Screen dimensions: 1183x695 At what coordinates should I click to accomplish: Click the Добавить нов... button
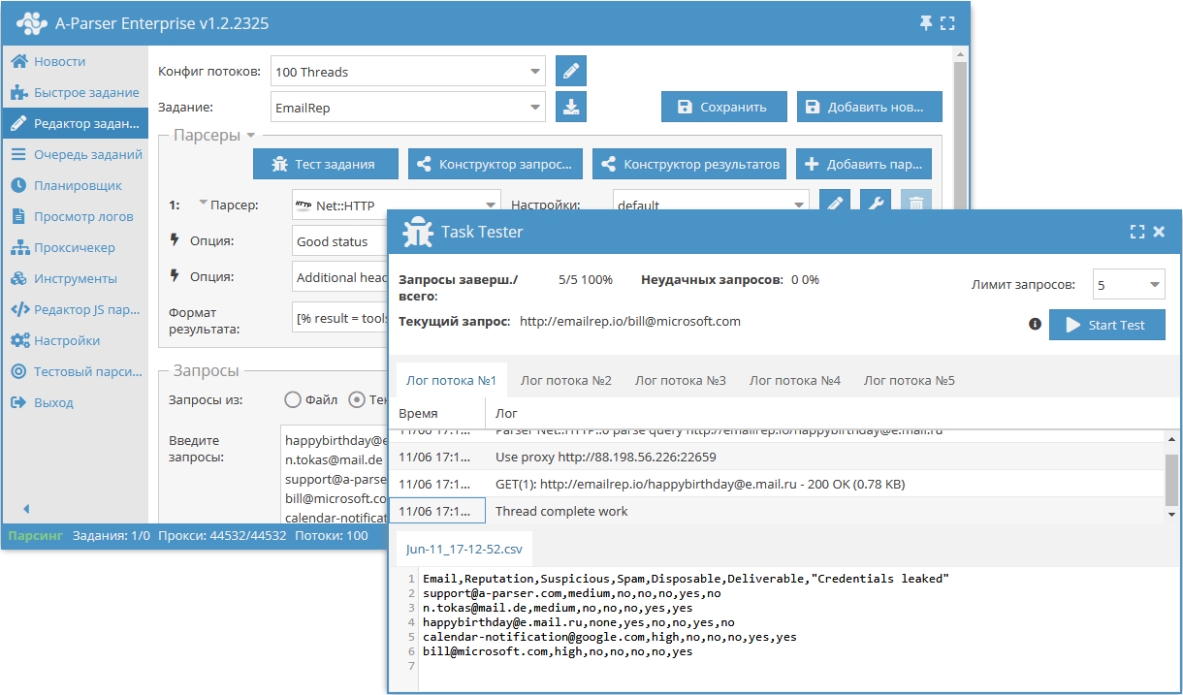point(870,107)
